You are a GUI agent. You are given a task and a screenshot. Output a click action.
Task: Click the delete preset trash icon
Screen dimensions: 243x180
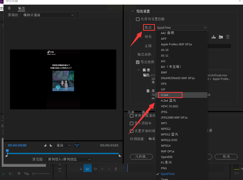tap(228, 37)
